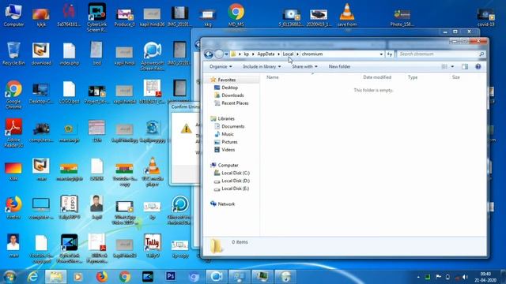Switch to Windows Explorer taskbar button
The width and height of the screenshot is (506, 284).
(55, 277)
